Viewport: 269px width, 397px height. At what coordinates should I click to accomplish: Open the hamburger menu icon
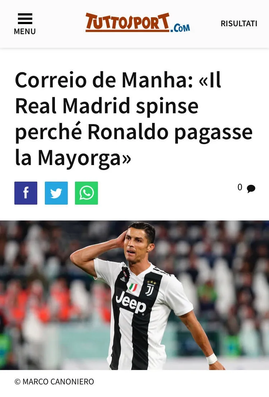click(x=25, y=18)
